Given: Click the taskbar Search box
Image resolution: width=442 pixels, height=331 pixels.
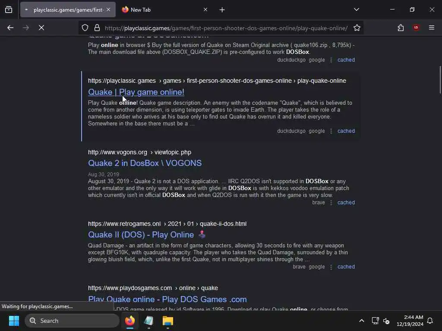Looking at the screenshot, I should tap(72, 321).
